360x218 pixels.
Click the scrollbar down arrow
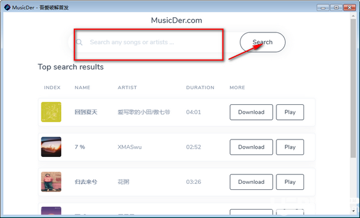pos(353,211)
